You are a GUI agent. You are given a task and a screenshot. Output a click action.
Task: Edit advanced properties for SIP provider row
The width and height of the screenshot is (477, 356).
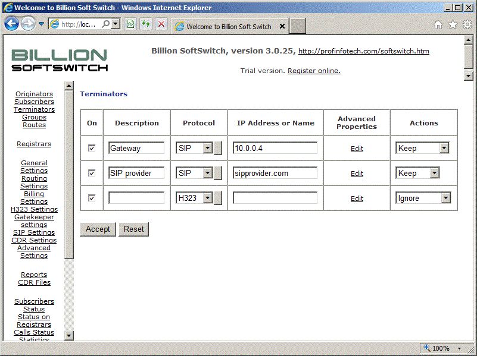tap(357, 174)
